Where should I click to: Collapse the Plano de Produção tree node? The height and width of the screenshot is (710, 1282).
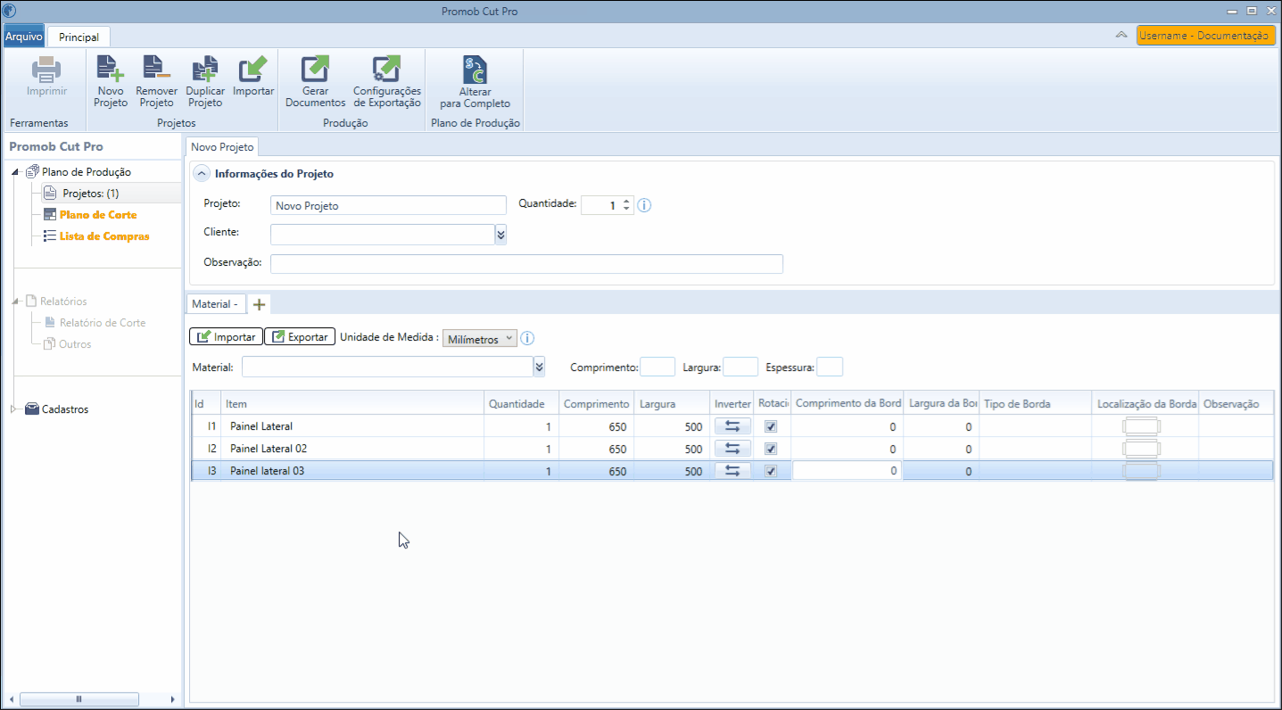[16, 172]
